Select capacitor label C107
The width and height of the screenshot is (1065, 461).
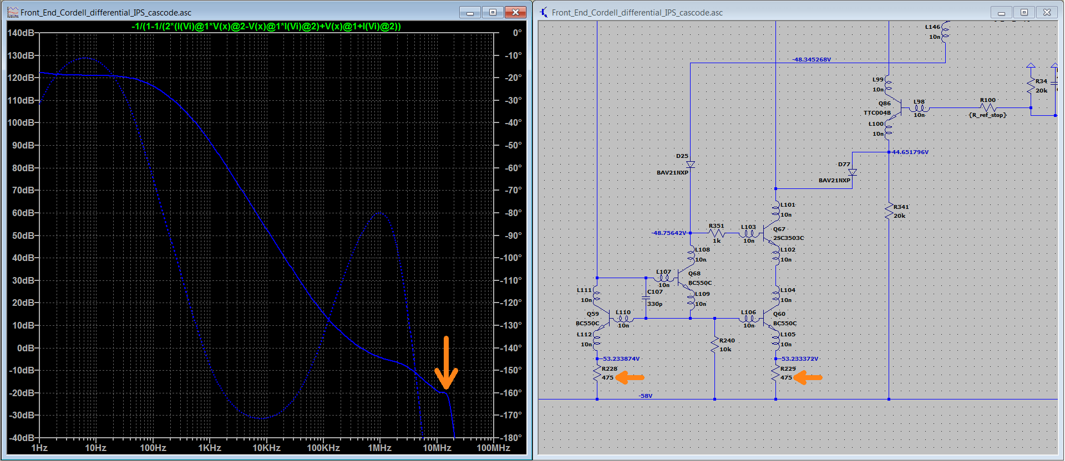pyautogui.click(x=655, y=291)
